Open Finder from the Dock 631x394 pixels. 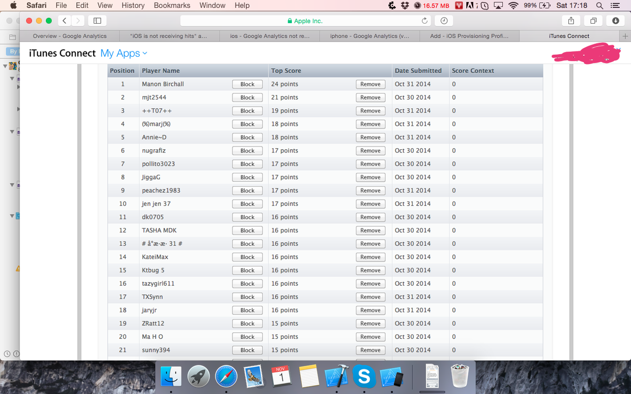(171, 376)
